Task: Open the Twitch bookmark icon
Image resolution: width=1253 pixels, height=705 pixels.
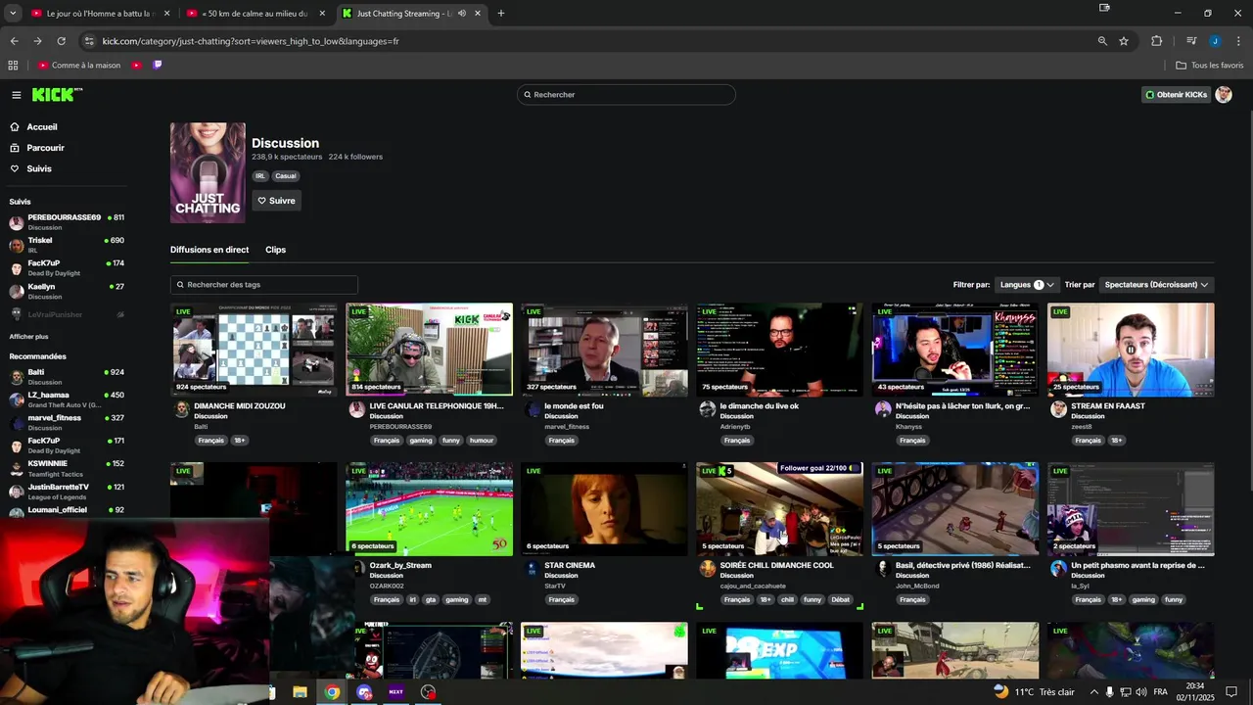Action: pos(158,66)
